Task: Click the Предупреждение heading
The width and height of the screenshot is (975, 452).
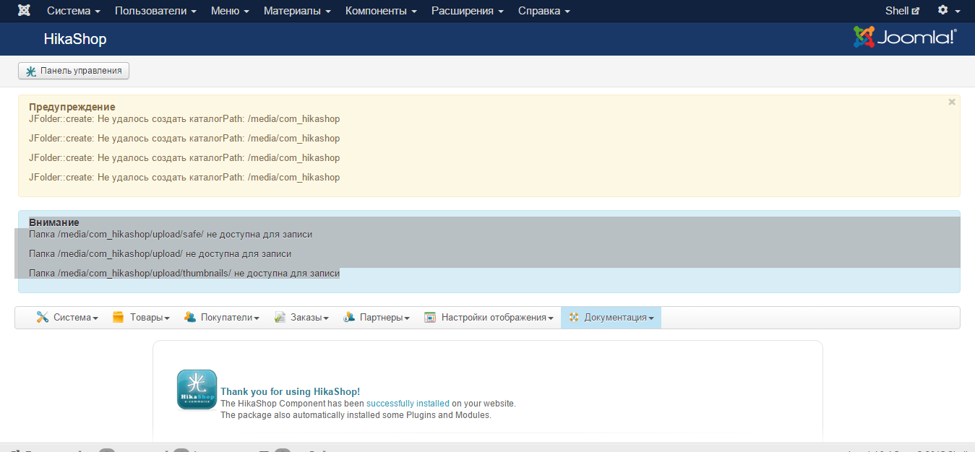Action: [72, 107]
